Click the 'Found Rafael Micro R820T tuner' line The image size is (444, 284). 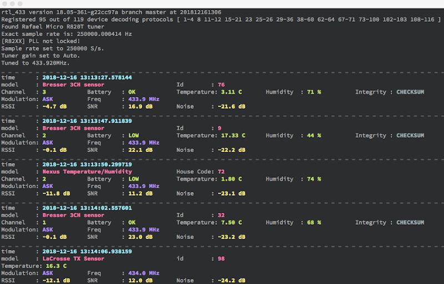point(53,27)
